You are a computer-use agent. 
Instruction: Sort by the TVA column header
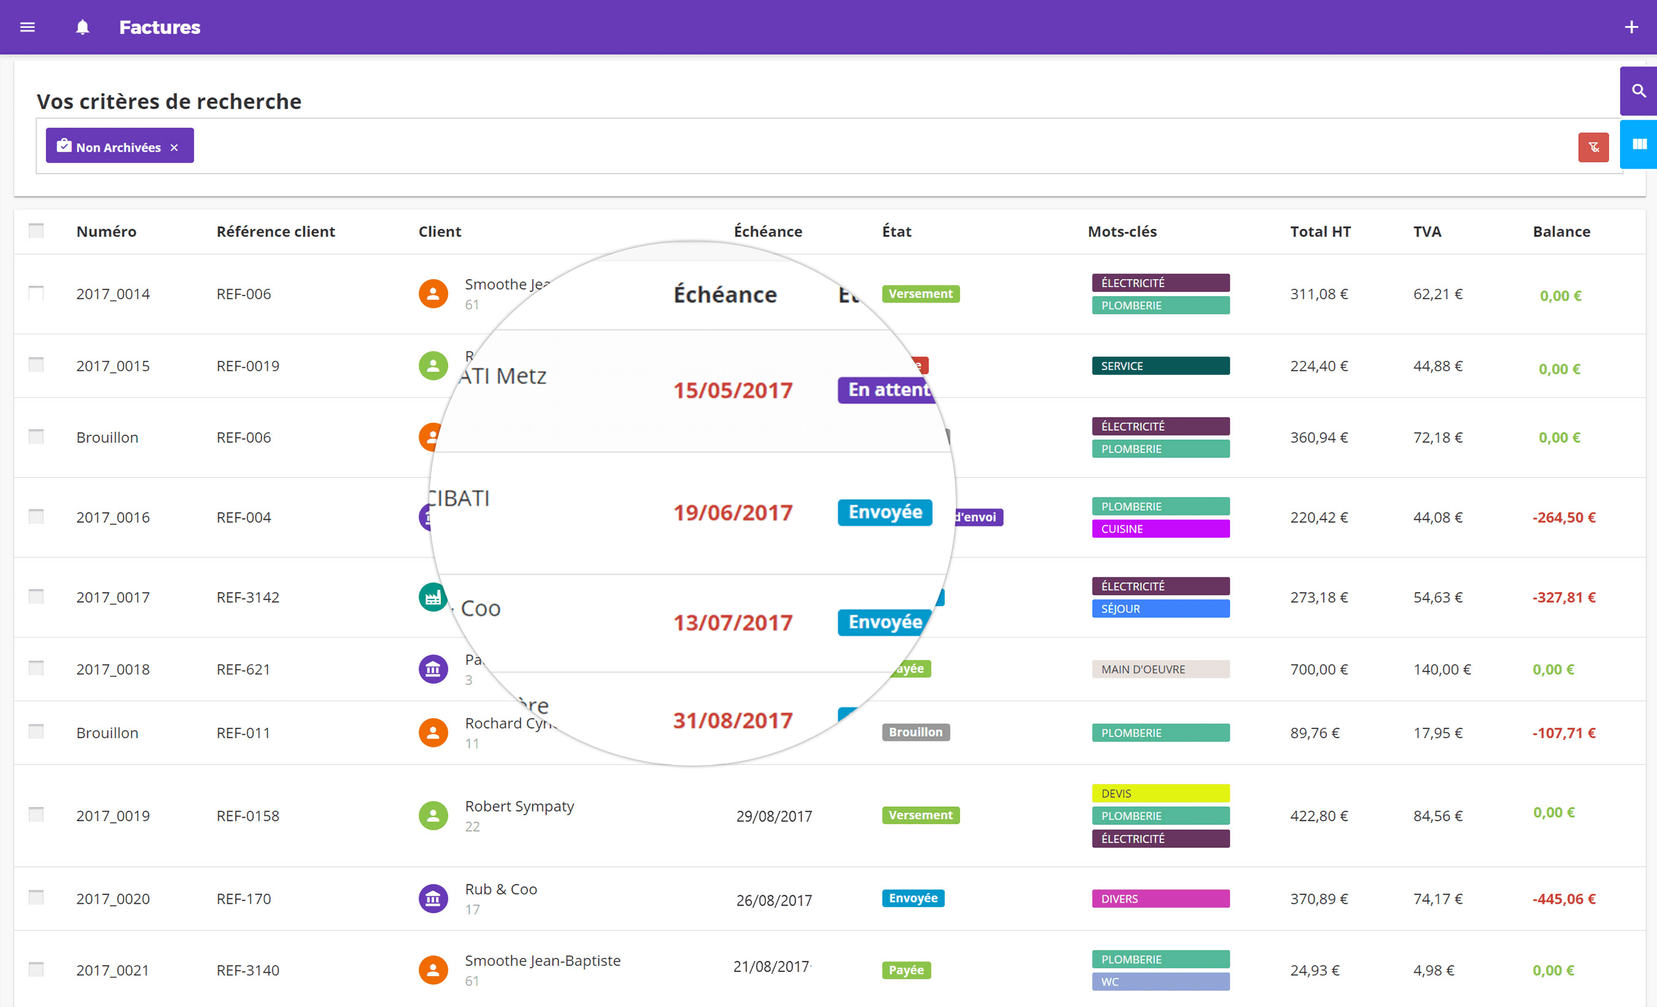1427,231
